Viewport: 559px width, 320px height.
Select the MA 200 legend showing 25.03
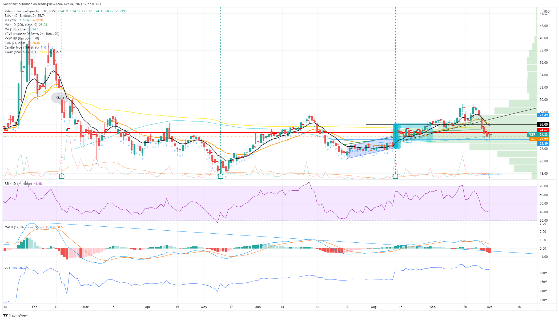26,25
